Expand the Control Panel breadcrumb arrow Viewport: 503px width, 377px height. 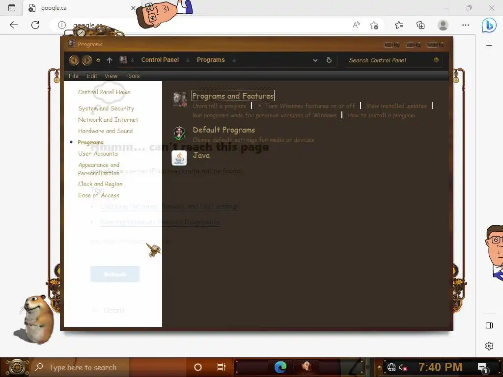[x=188, y=60]
